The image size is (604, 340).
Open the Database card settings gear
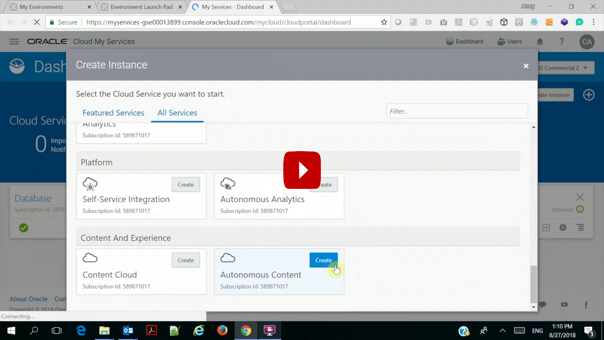pyautogui.click(x=563, y=228)
